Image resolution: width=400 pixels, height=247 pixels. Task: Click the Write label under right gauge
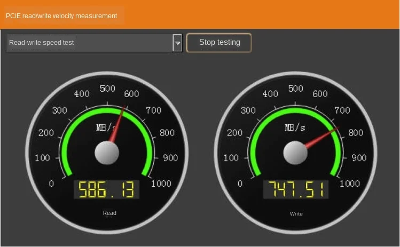[x=296, y=213]
